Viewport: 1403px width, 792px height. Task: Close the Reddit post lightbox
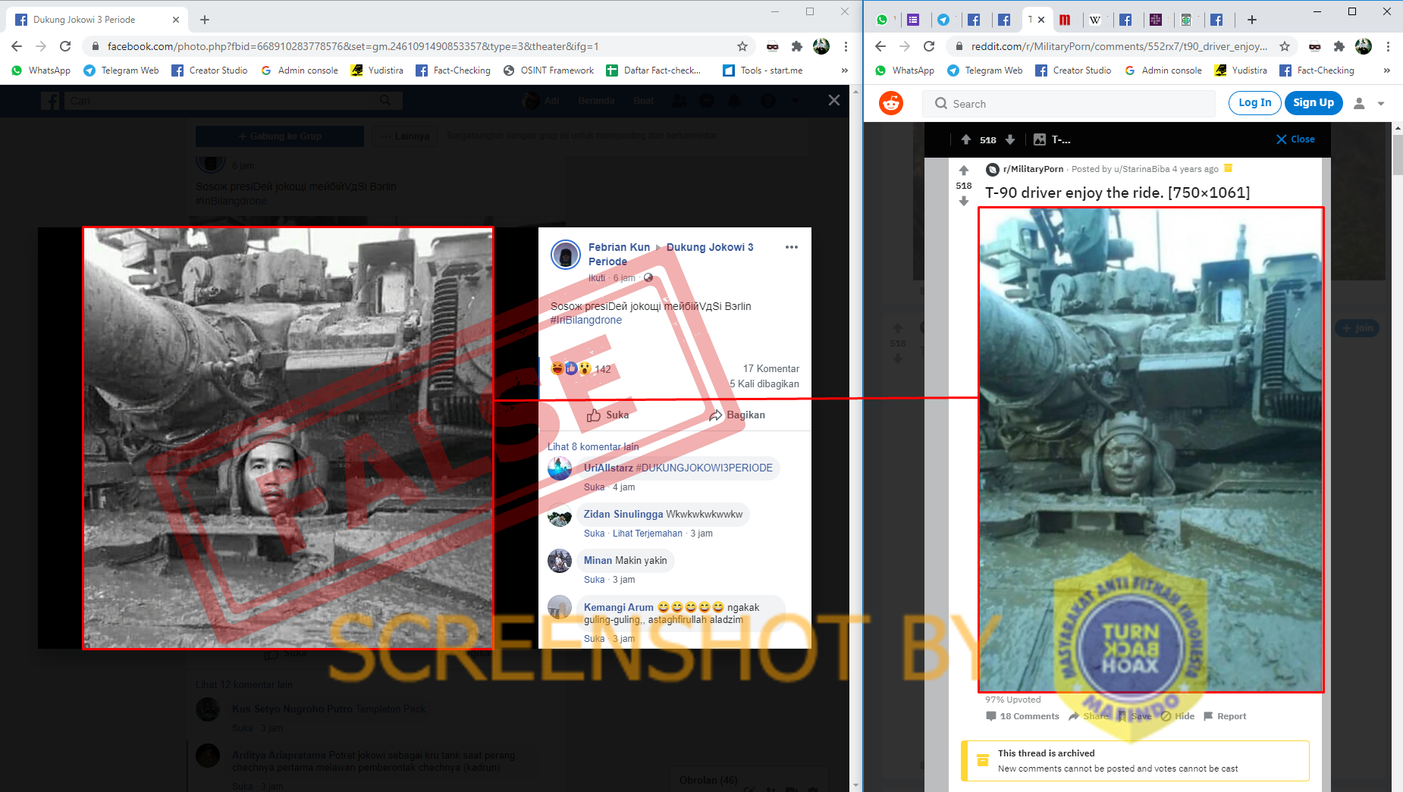coord(1295,139)
